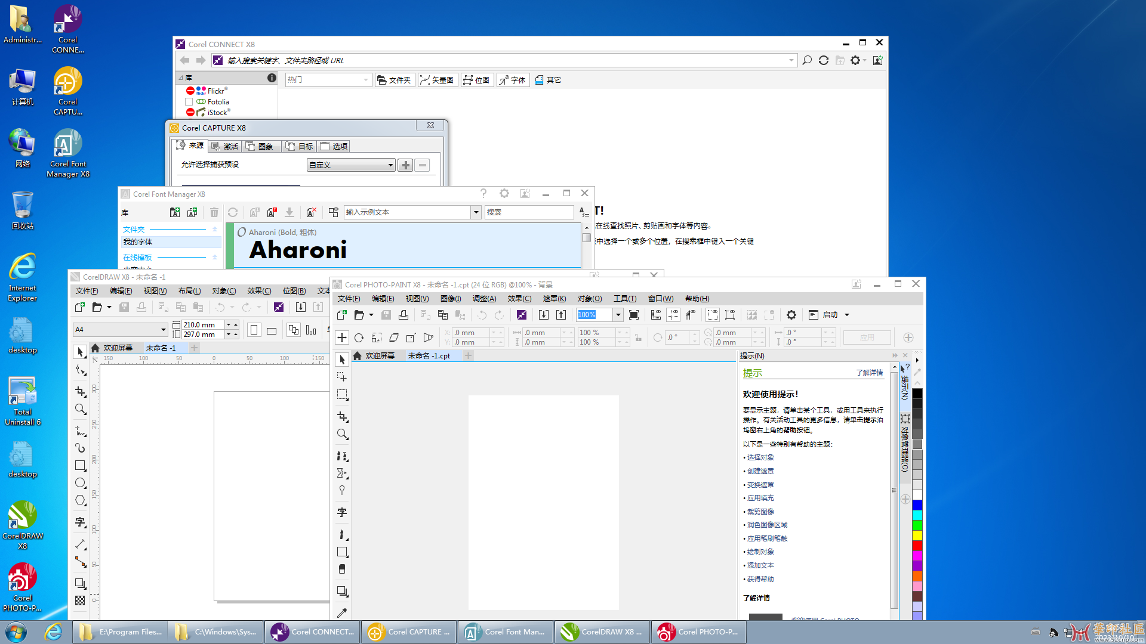Toggle the lock ratio icon in PHOTO-PAINT
This screenshot has width=1146, height=644.
639,338
